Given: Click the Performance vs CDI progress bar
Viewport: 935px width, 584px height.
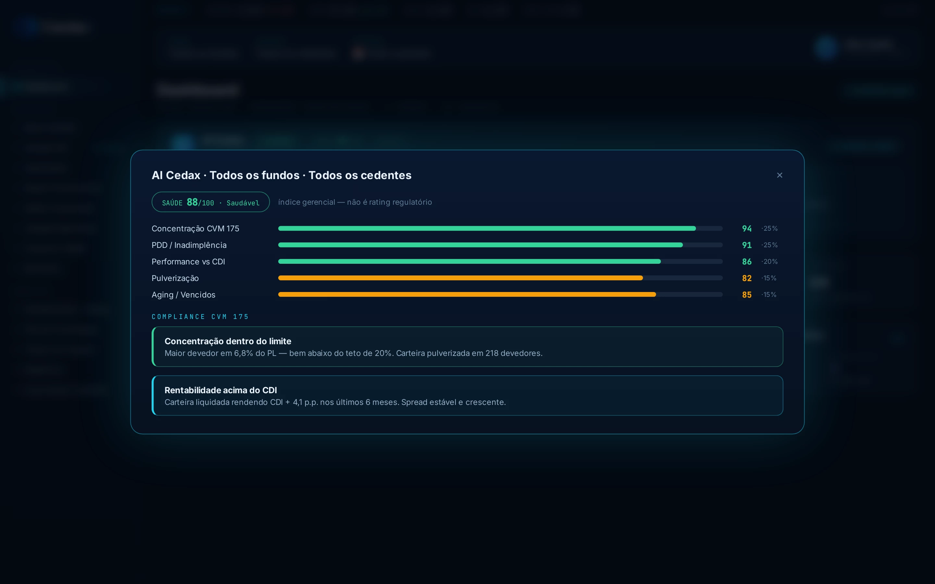Looking at the screenshot, I should [500, 262].
